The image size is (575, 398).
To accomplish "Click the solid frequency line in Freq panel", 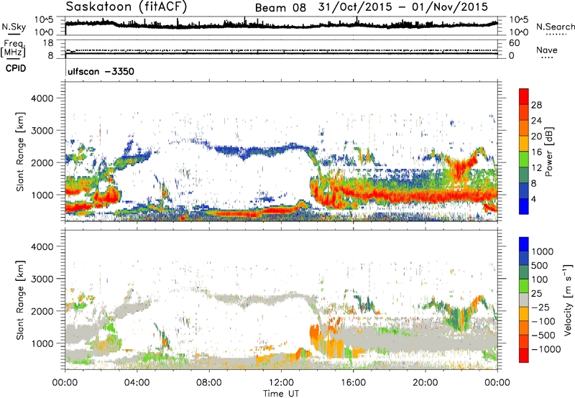I will coord(281,54).
